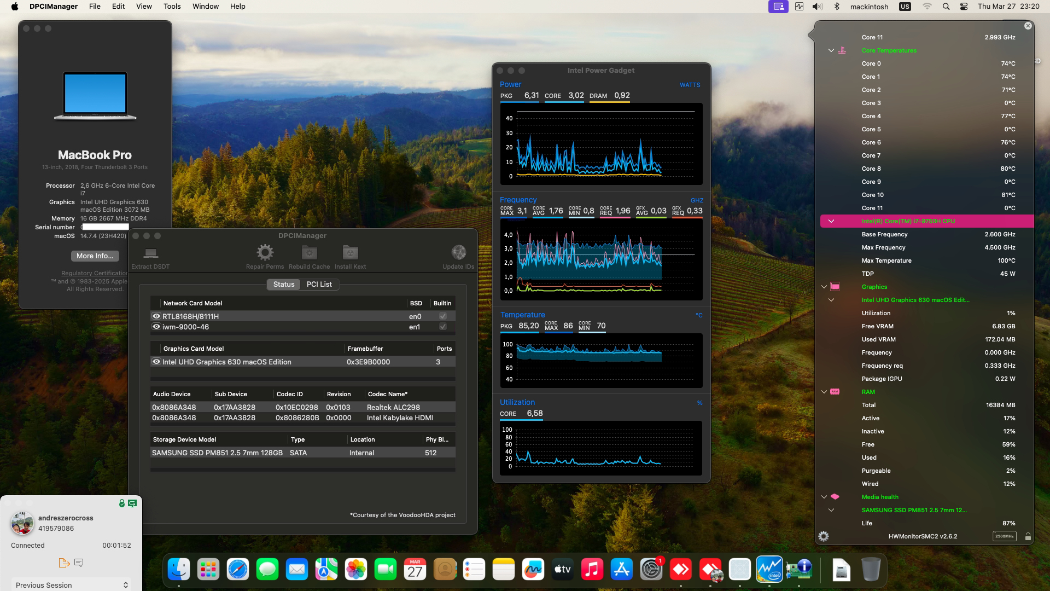
Task: Switch to the PCI List tab
Action: pos(319,284)
